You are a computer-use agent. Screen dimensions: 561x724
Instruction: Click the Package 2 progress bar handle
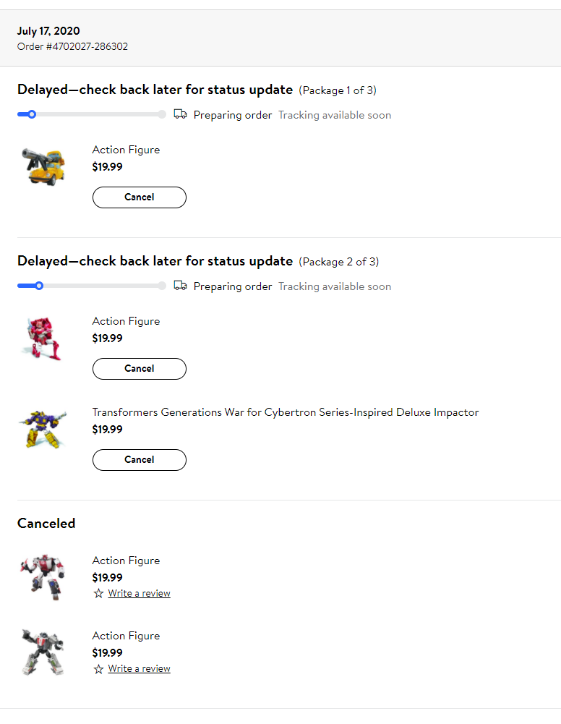(39, 286)
